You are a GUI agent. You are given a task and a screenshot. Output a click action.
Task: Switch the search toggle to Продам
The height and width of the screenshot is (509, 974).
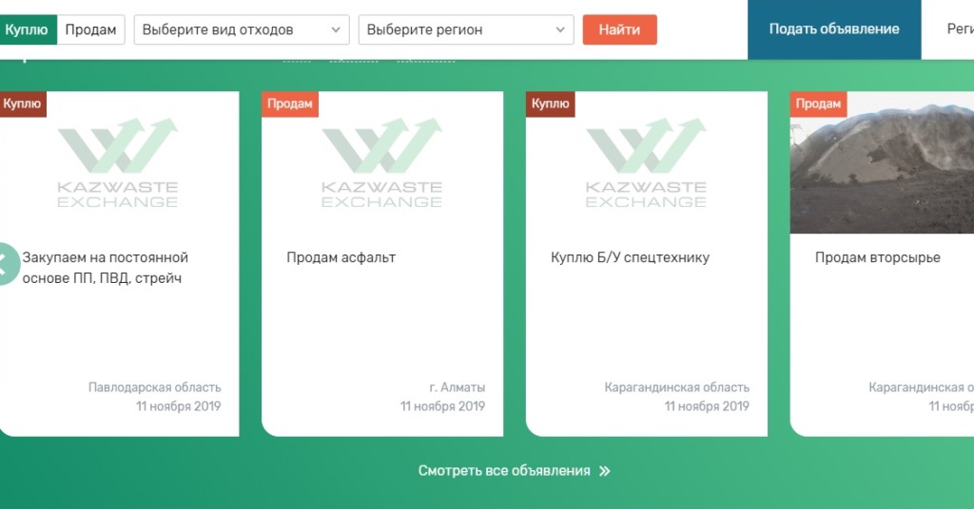click(x=90, y=29)
